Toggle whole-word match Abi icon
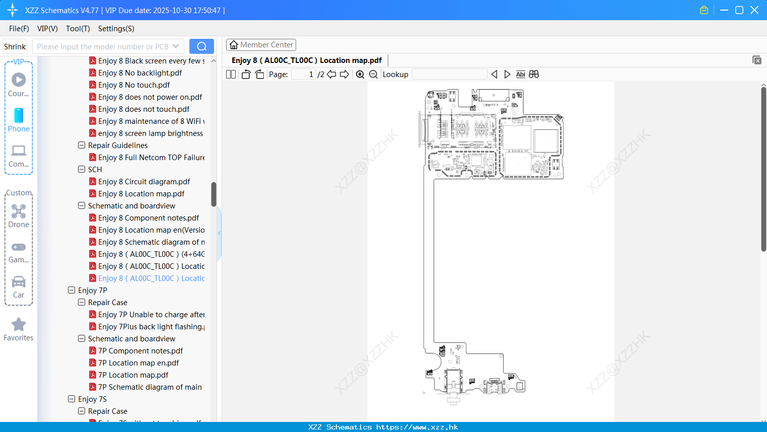This screenshot has width=767, height=432. click(x=520, y=74)
